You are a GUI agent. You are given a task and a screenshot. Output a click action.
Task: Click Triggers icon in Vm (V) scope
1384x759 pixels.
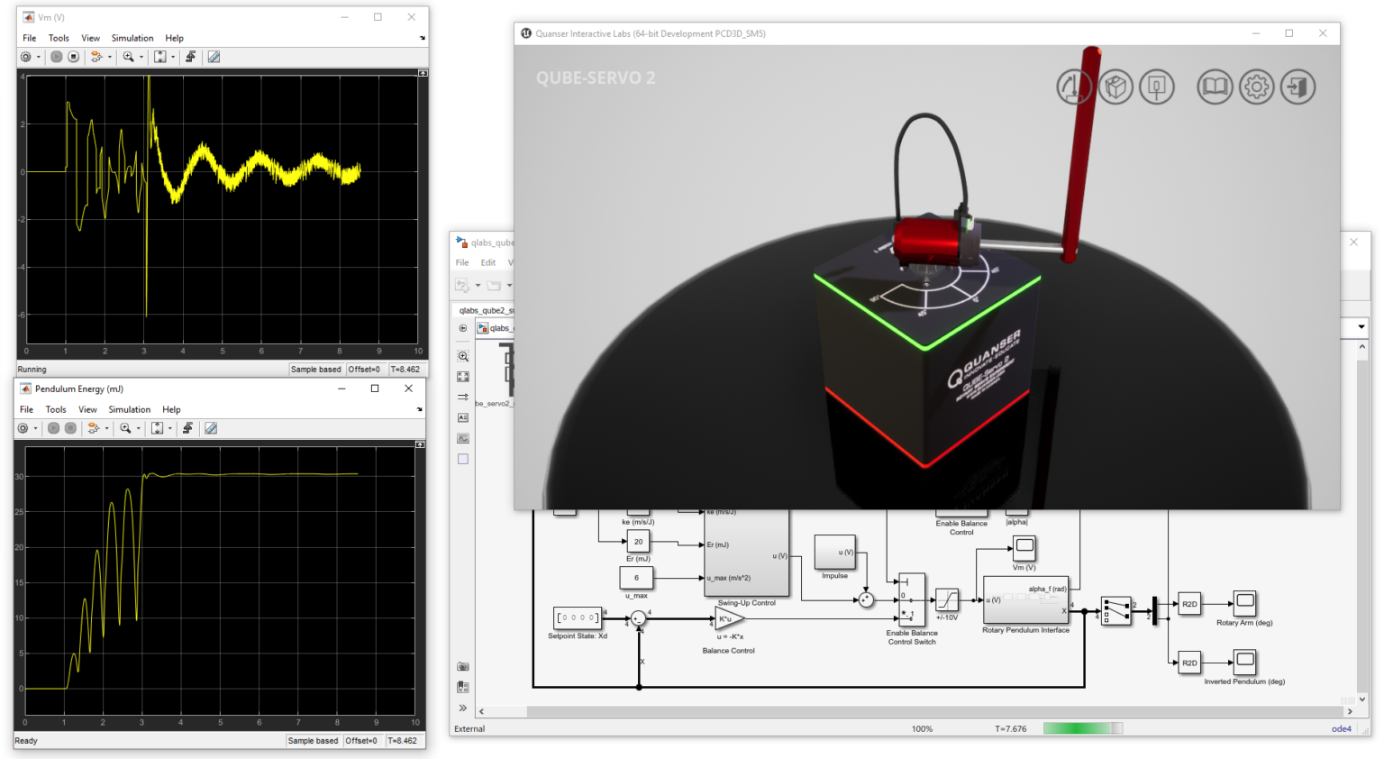coord(190,57)
